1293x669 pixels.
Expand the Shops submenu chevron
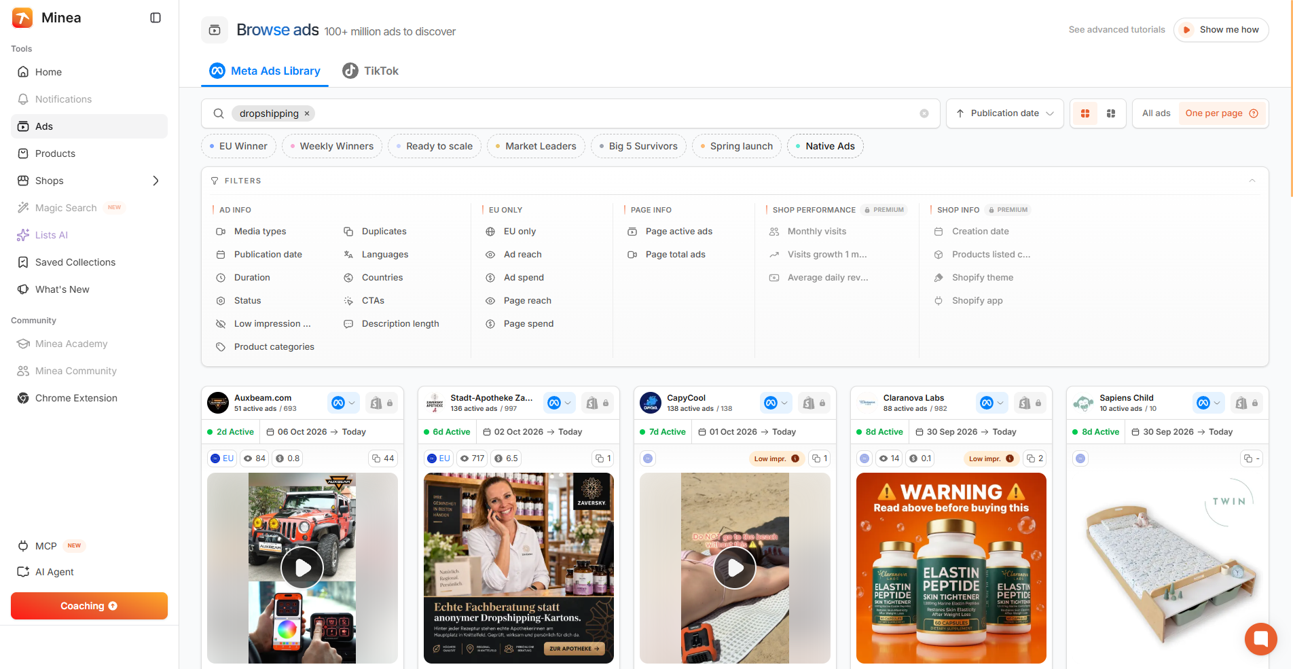[156, 181]
